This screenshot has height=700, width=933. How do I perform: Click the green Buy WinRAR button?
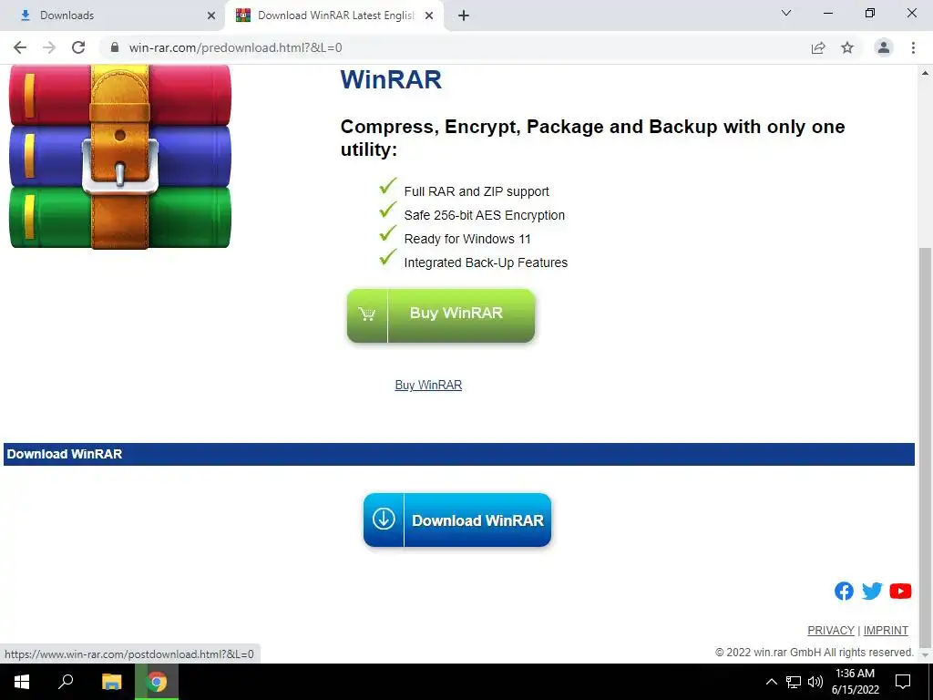pos(440,315)
